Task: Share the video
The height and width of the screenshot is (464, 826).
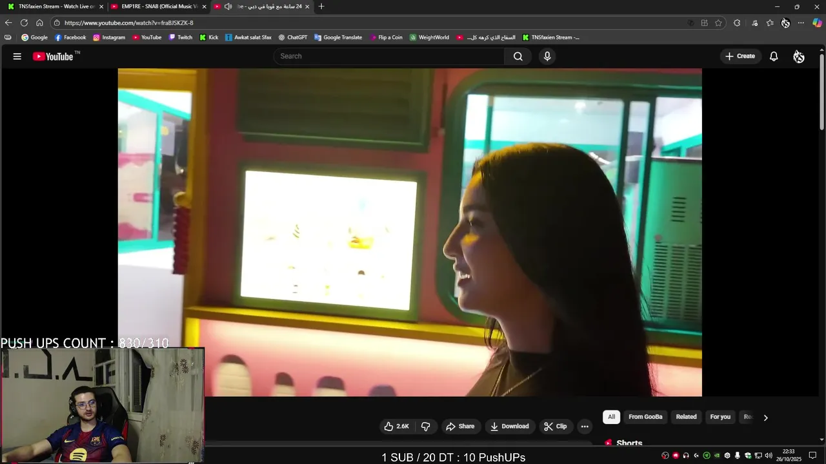Action: coord(460,426)
